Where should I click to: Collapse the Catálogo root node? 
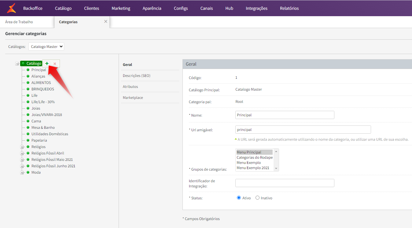pos(17,63)
